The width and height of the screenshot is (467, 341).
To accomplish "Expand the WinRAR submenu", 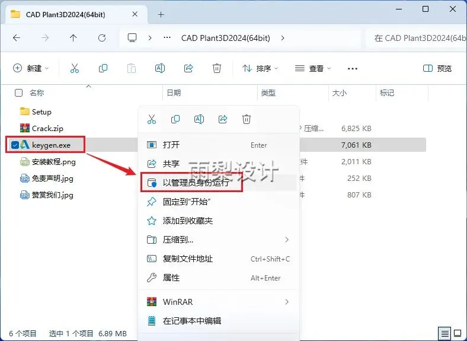I will pyautogui.click(x=286, y=302).
